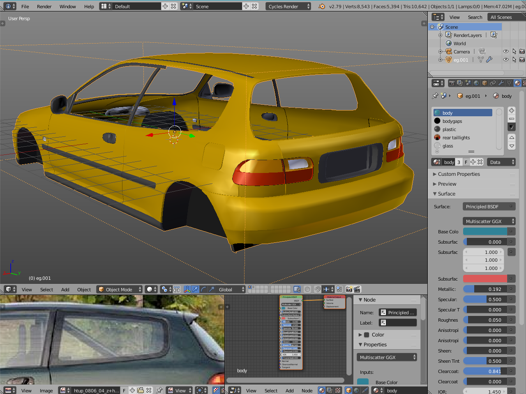Click the modifier wrench icon beside eg.001

(x=489, y=60)
